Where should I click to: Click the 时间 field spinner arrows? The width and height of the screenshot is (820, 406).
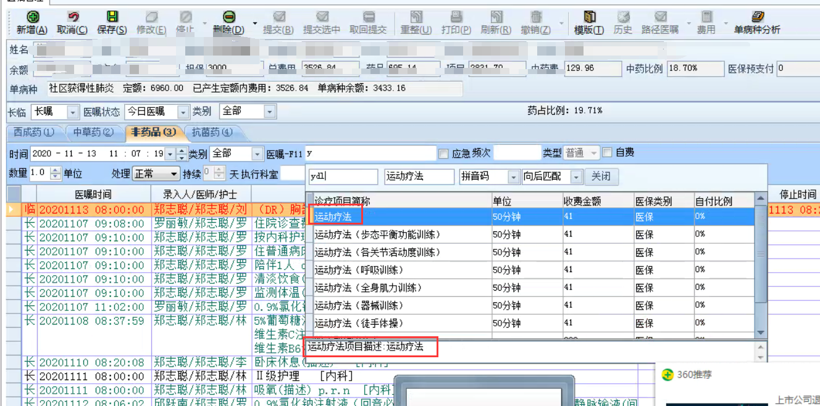click(x=182, y=154)
